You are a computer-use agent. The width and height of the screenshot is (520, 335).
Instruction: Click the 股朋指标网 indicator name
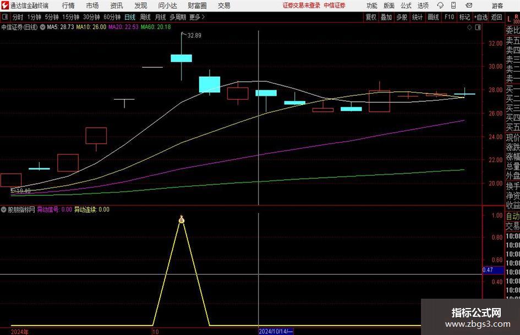(21, 210)
